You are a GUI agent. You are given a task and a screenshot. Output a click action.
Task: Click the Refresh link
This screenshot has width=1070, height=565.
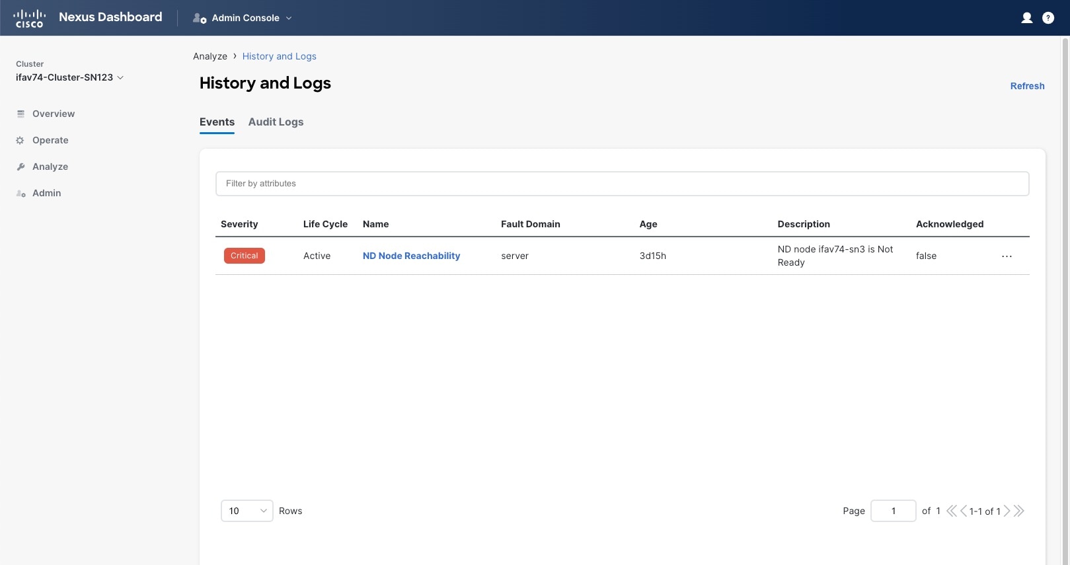1027,86
